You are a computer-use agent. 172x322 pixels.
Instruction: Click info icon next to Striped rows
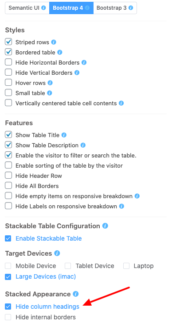pyautogui.click(x=54, y=42)
